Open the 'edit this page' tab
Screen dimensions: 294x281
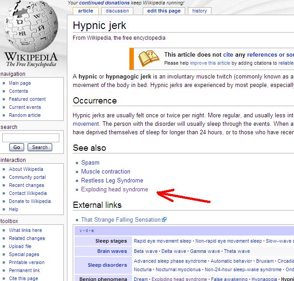pos(165,11)
